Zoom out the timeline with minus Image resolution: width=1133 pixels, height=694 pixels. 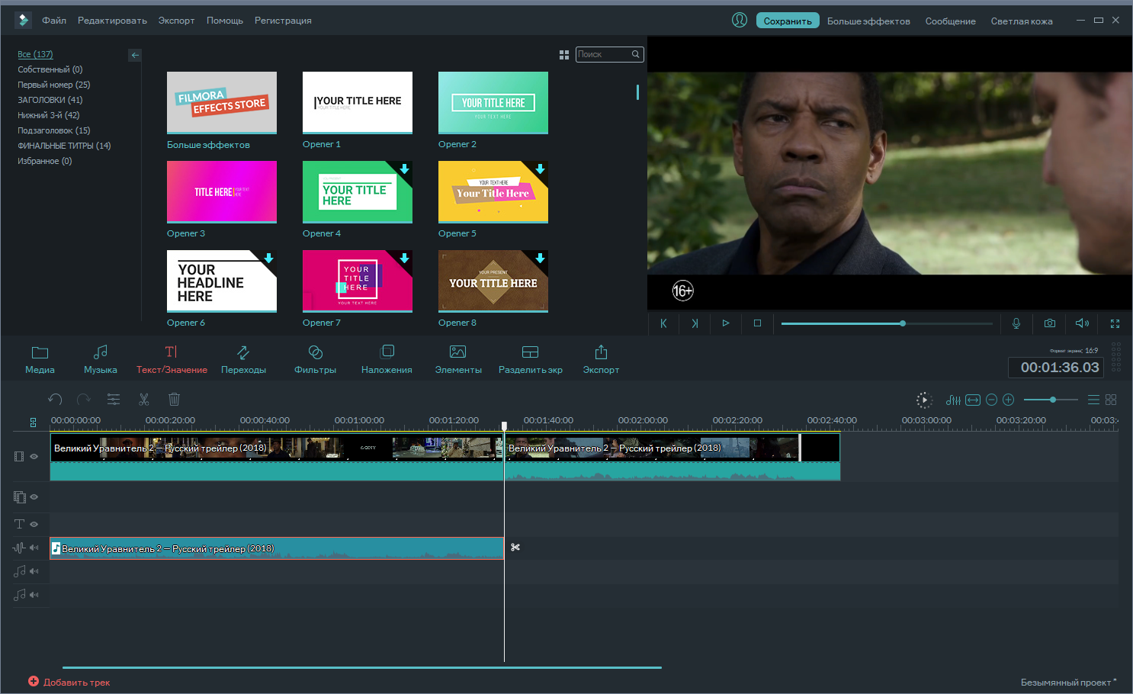pos(991,400)
